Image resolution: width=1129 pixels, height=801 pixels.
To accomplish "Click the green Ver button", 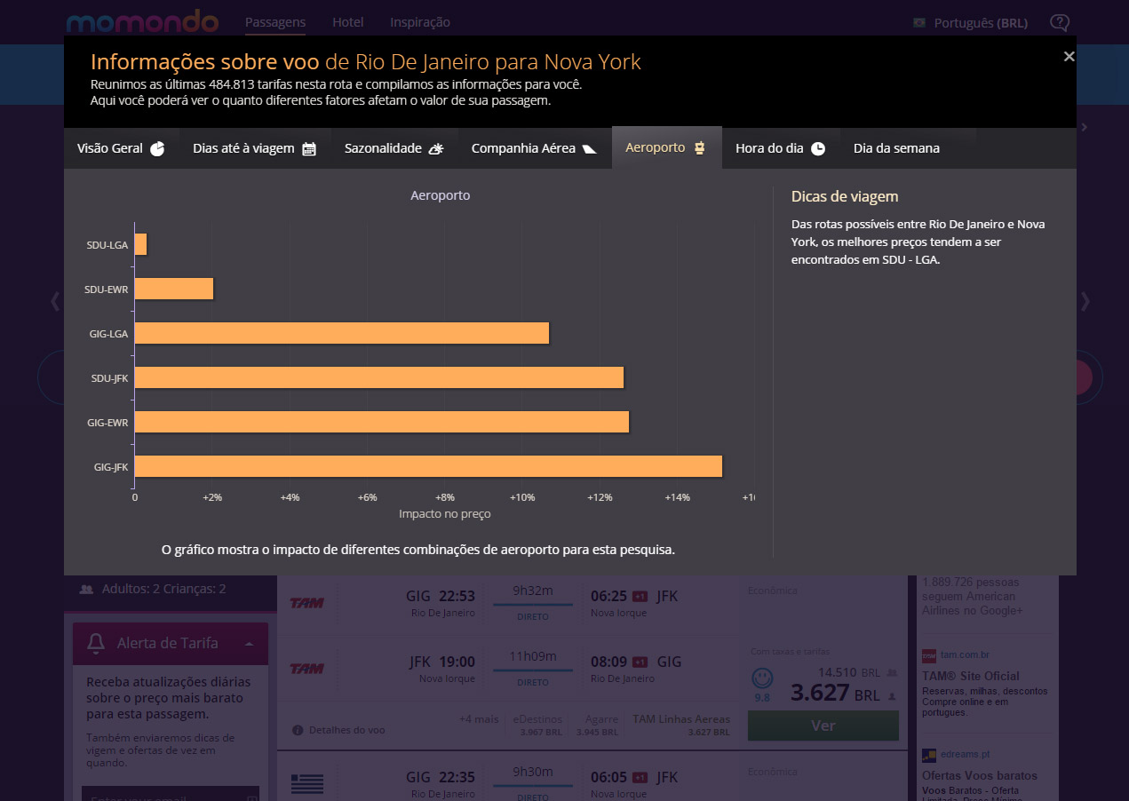I will point(823,726).
